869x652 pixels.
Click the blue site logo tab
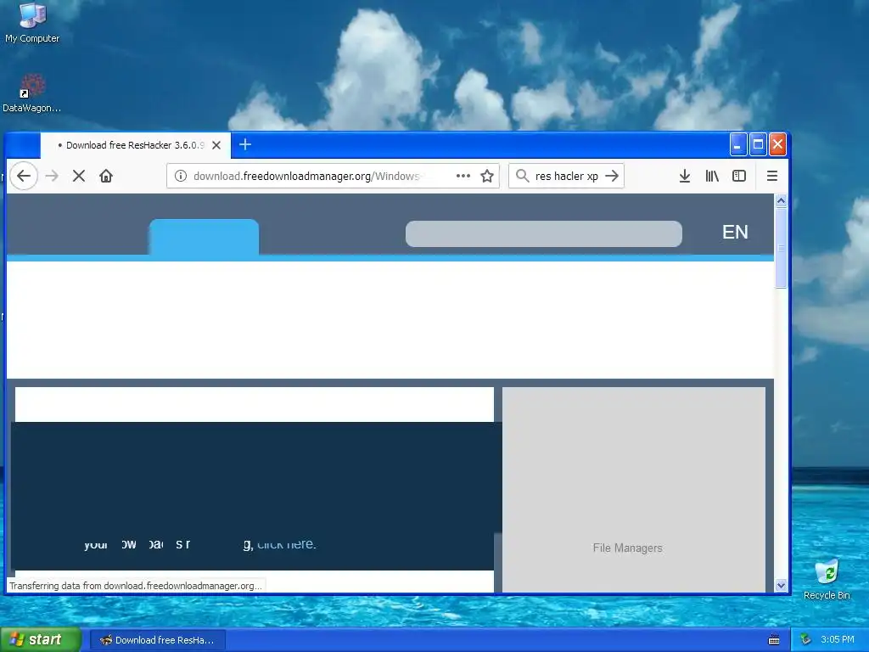(204, 238)
